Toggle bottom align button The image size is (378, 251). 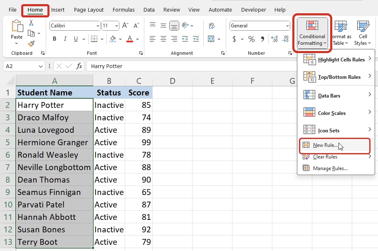(174, 25)
